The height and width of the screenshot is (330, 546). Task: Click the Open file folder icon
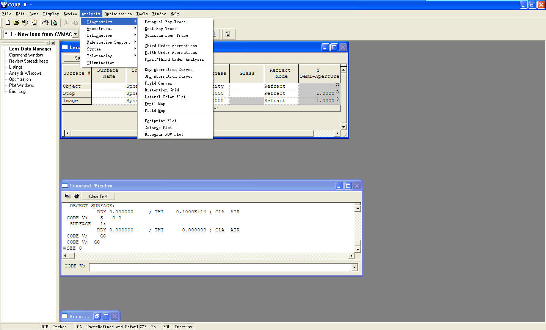[16, 22]
